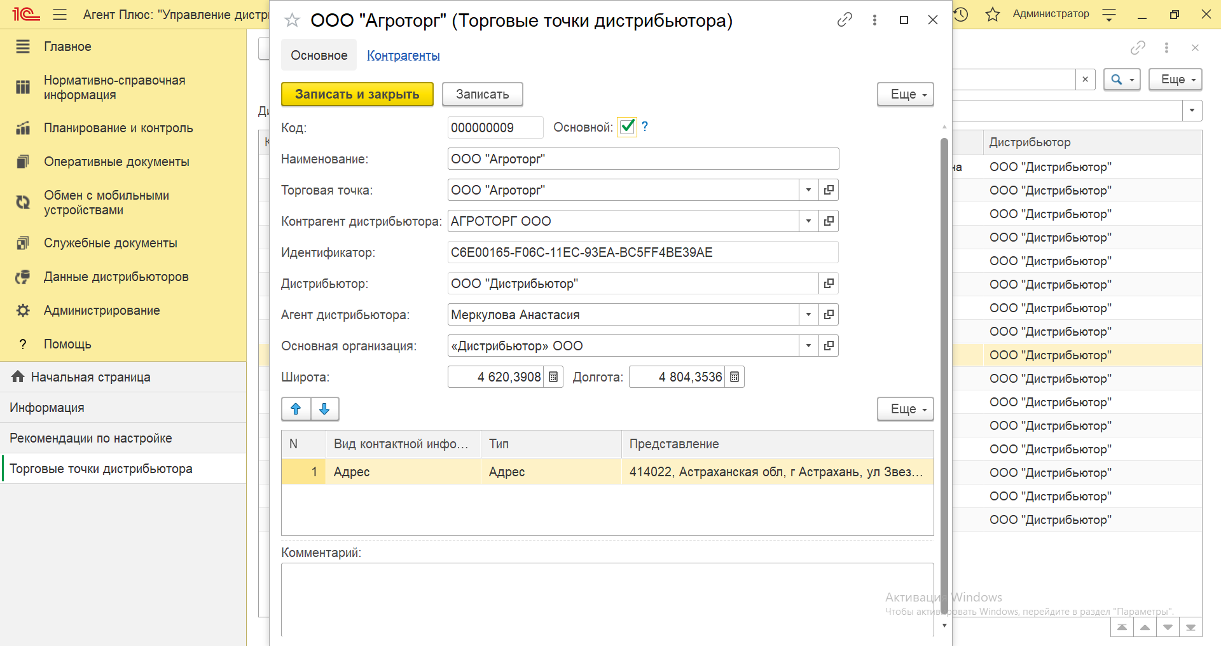Open Еще dropdown in background list window
This screenshot has width=1221, height=646.
tap(1175, 79)
